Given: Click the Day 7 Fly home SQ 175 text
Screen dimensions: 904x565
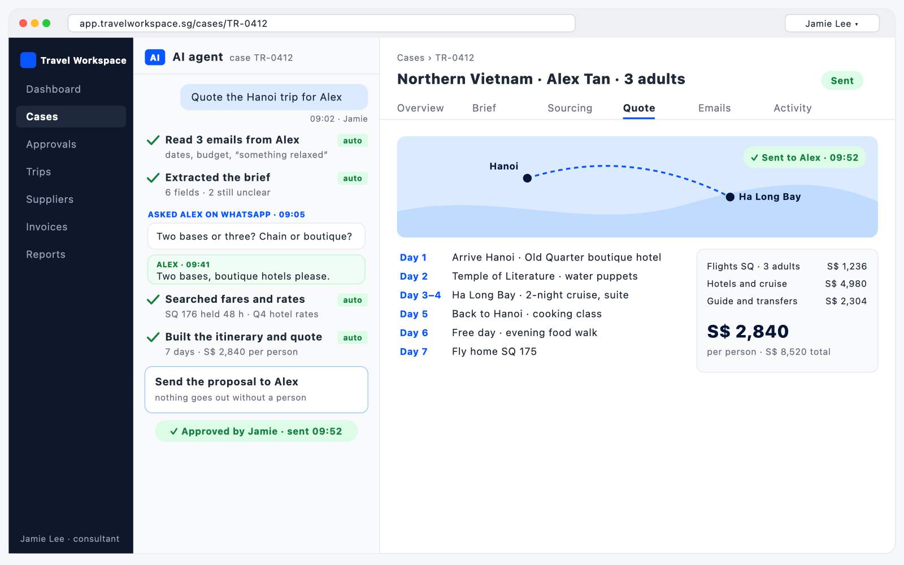Looking at the screenshot, I should [494, 351].
